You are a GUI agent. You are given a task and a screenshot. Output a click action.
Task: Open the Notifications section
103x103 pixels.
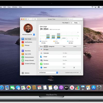(x=27, y=42)
